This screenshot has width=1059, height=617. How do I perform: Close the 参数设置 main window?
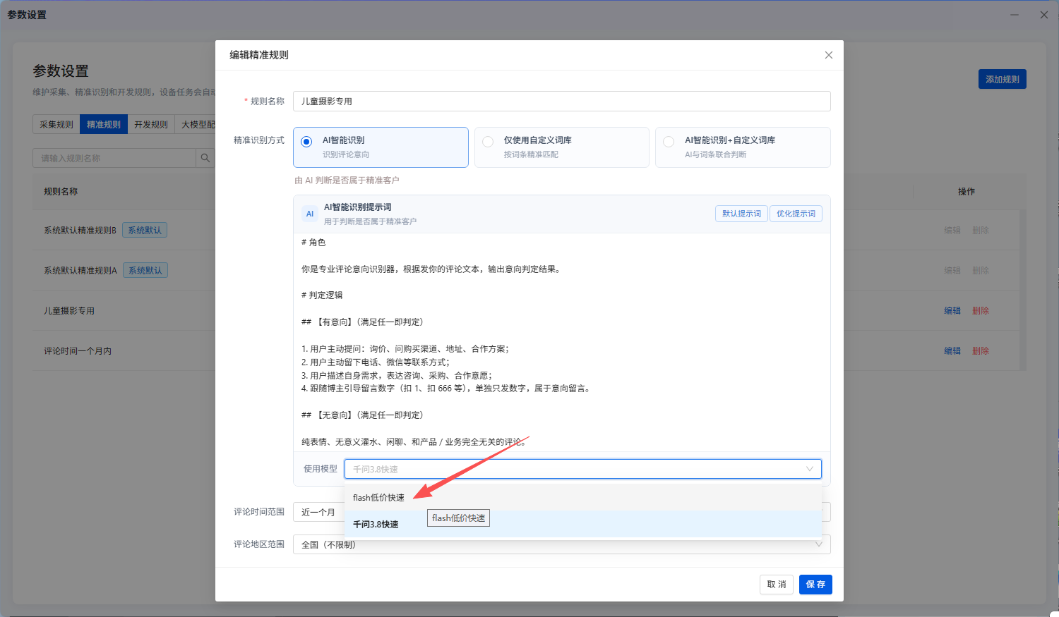pyautogui.click(x=1044, y=15)
